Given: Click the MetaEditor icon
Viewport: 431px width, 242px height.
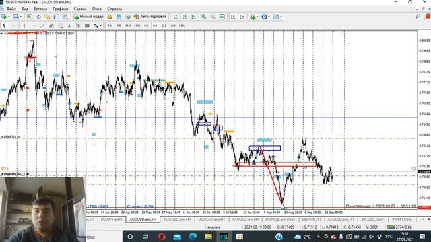Looking at the screenshot, I should click(x=110, y=17).
